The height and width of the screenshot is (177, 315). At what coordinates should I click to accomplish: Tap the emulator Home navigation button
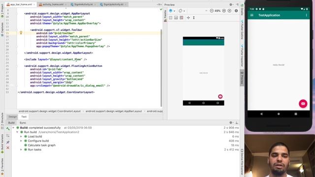pyautogui.click(x=279, y=114)
